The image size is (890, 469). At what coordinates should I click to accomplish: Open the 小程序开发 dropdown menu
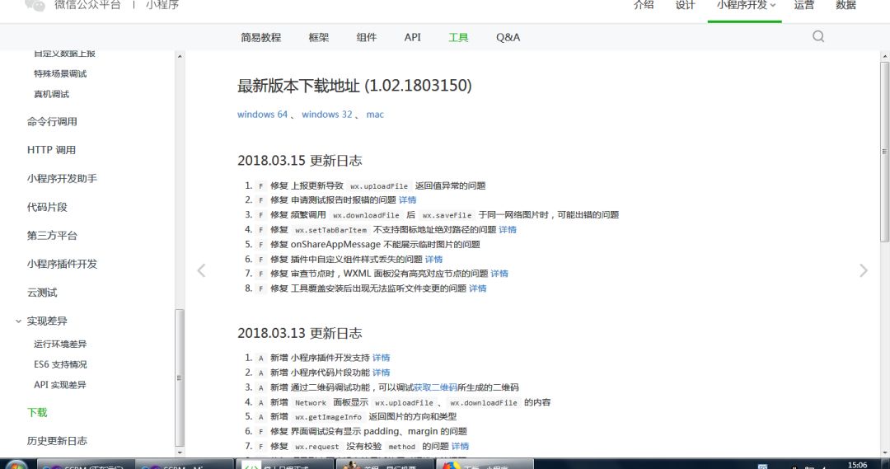coord(745,6)
